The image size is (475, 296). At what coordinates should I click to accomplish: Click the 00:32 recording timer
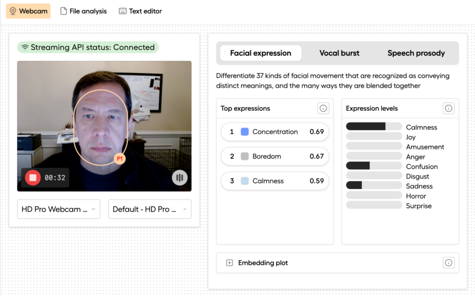pyautogui.click(x=55, y=178)
